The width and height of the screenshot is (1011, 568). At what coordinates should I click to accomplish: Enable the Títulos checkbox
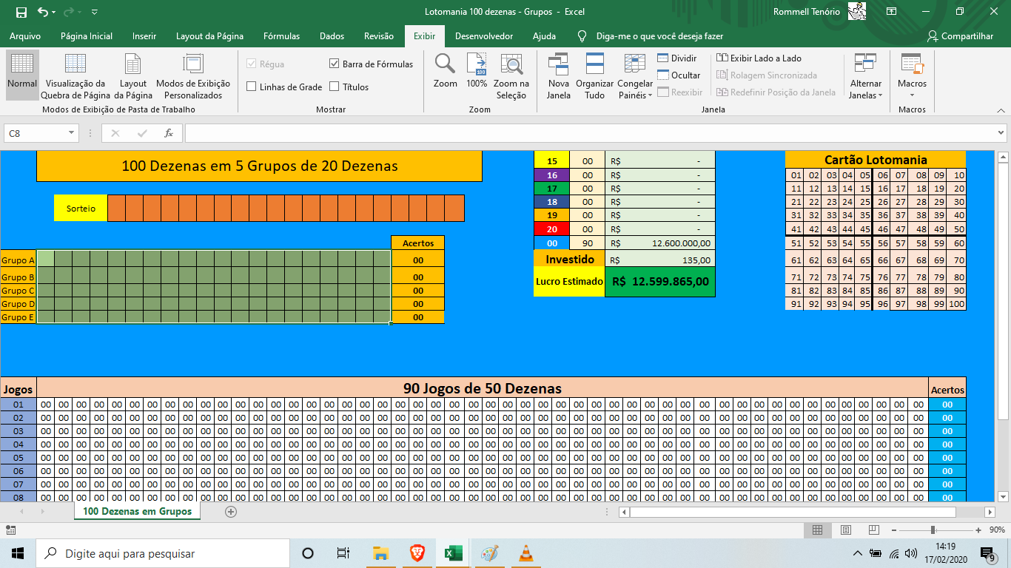point(335,87)
